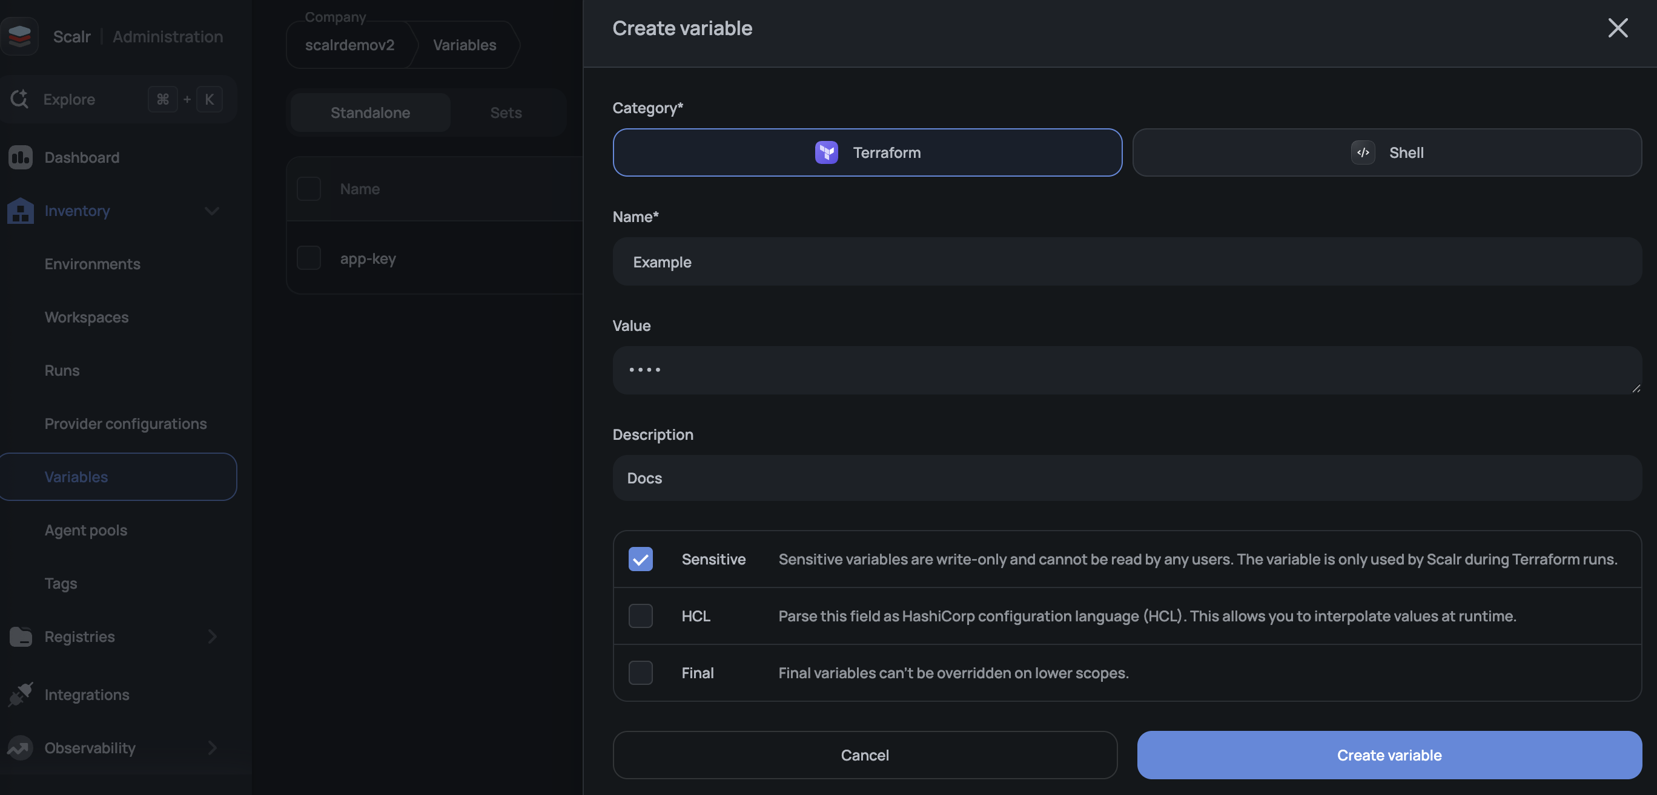Expand the Observability menu chevron
The width and height of the screenshot is (1657, 795).
211,747
